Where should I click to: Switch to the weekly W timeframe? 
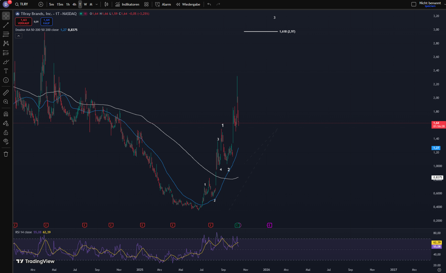tap(85, 4)
